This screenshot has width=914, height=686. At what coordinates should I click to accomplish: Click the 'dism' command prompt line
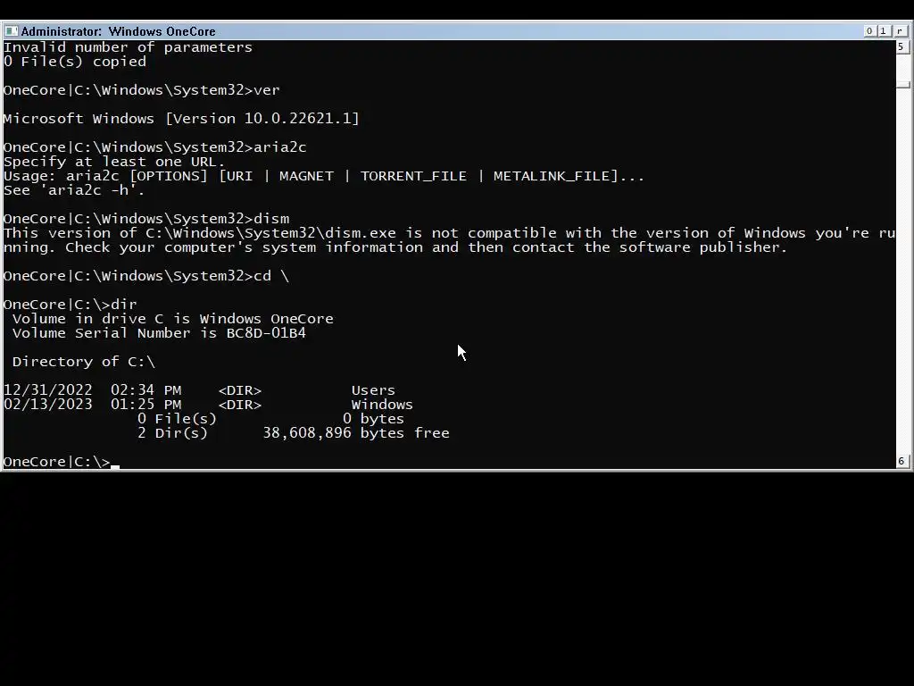click(x=146, y=219)
